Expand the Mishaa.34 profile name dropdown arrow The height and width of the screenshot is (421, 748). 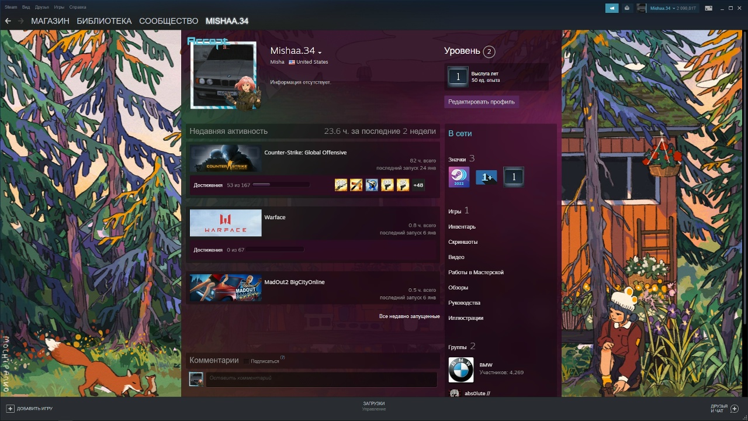coord(320,53)
